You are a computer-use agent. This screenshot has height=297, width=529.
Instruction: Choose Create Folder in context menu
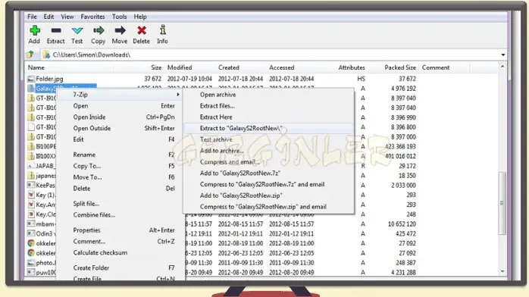pyautogui.click(x=91, y=267)
